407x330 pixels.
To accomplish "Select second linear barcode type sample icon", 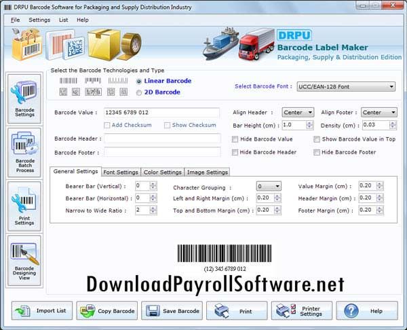I will (x=93, y=81).
